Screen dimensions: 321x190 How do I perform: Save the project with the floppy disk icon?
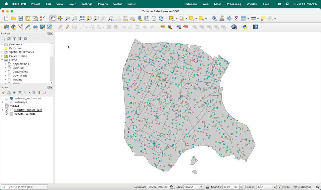21,19
